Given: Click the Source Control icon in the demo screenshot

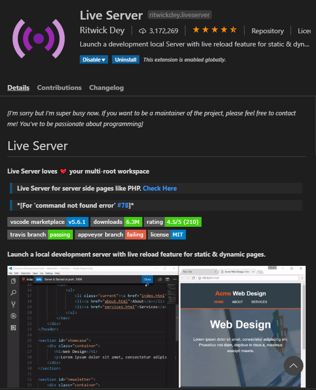Looking at the screenshot, I should (13, 304).
